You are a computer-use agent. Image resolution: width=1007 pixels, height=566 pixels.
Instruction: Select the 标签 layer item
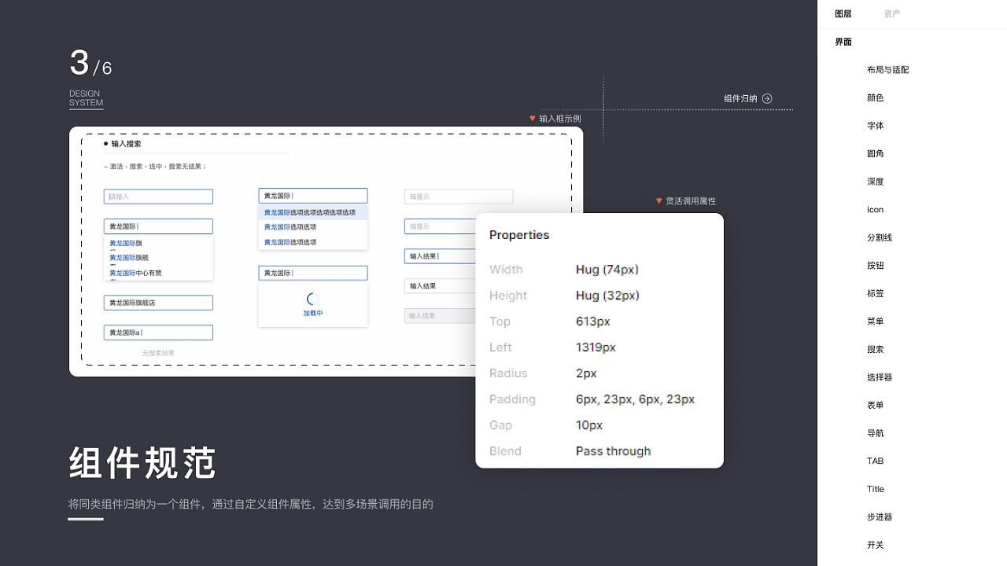pyautogui.click(x=875, y=293)
